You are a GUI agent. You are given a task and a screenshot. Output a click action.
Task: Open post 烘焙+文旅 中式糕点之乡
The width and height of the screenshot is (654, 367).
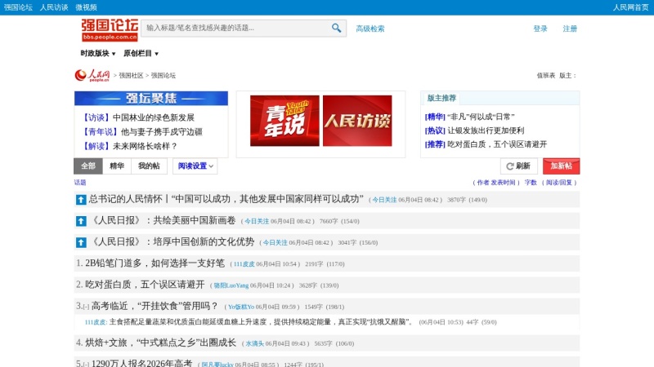pos(160,343)
